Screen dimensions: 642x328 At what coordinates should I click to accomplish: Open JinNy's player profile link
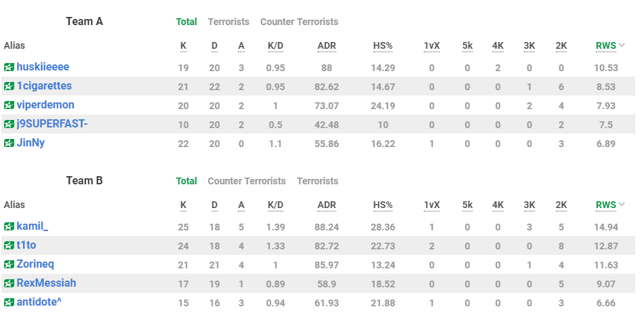[31, 143]
